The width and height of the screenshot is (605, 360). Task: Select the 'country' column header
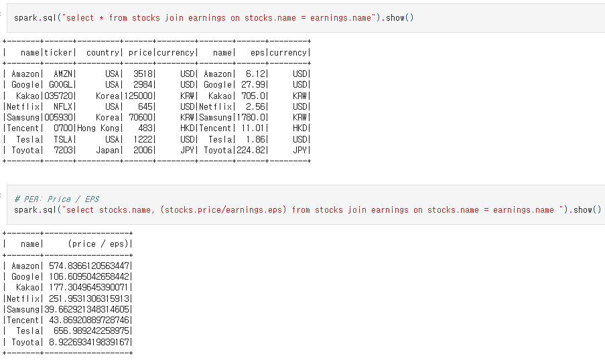[x=103, y=53]
